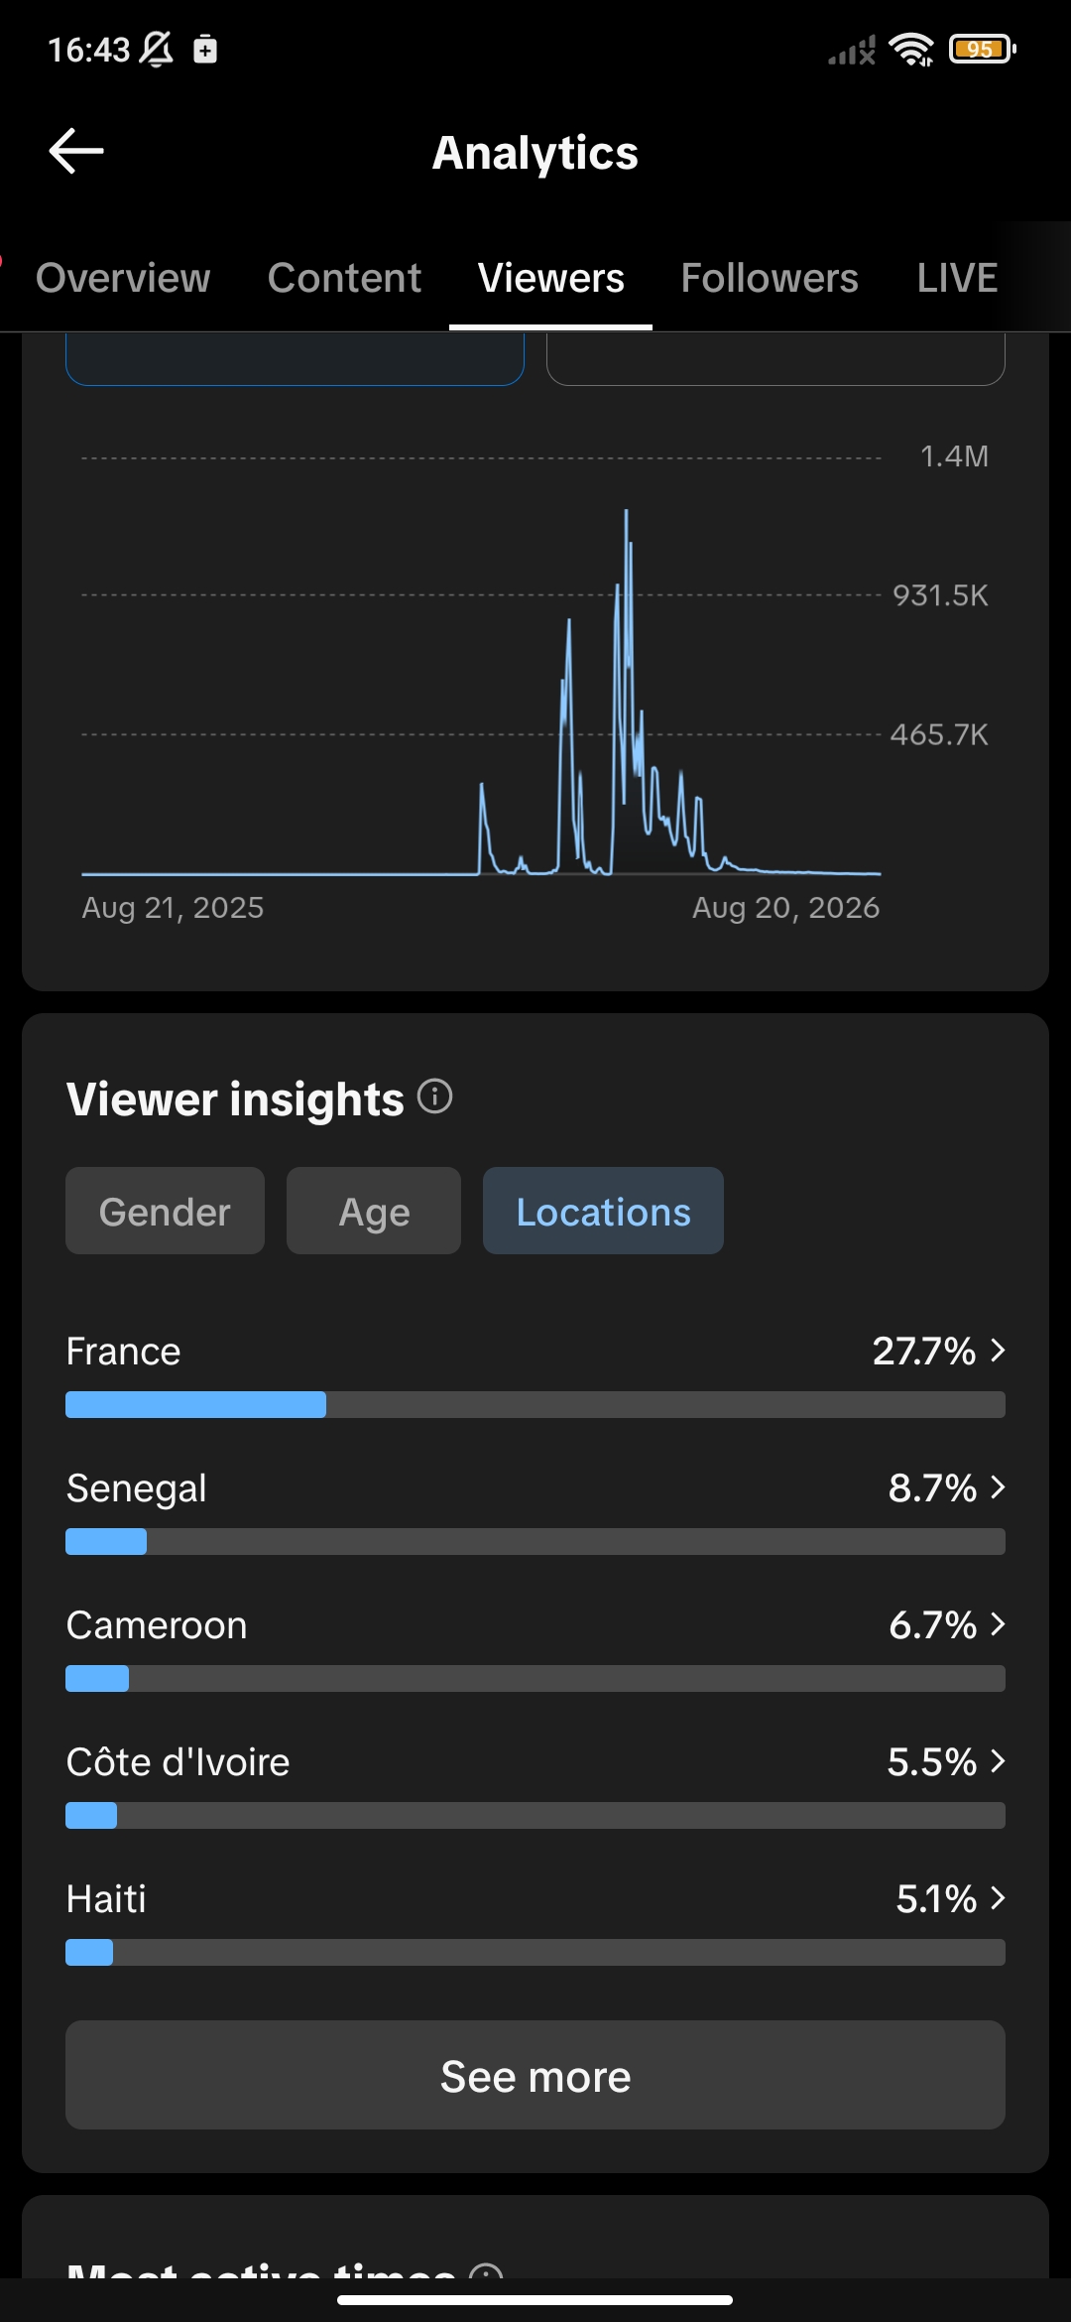The width and height of the screenshot is (1071, 2322).
Task: Tap the battery saver icon beside the clock
Action: [205, 49]
